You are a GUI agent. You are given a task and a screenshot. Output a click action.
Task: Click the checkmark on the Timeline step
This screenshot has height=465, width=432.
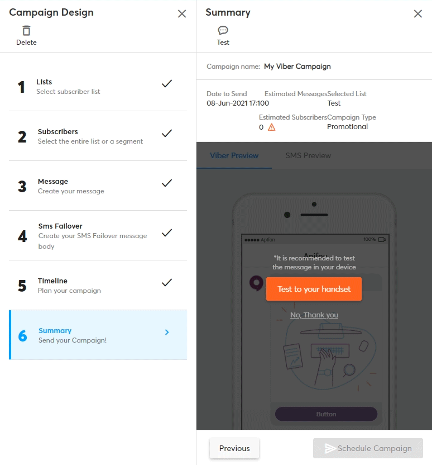coord(166,283)
